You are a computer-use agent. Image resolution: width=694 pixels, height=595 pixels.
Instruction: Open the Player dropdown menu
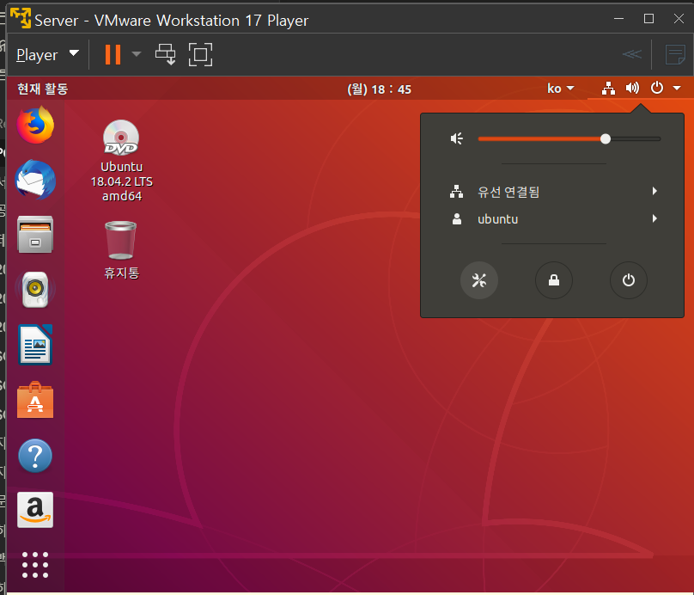coord(48,54)
